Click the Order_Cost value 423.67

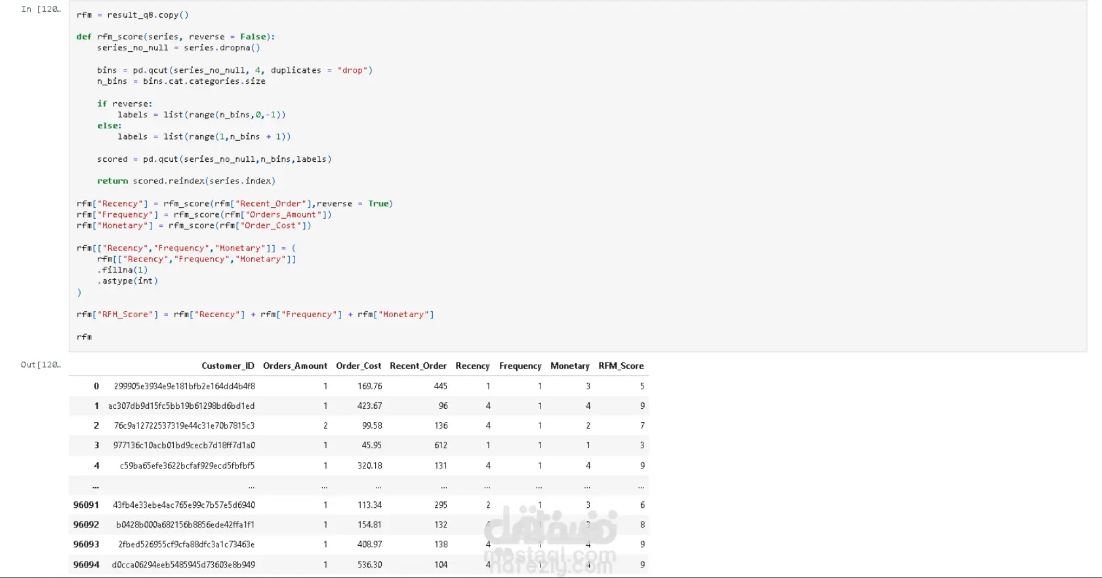click(369, 406)
